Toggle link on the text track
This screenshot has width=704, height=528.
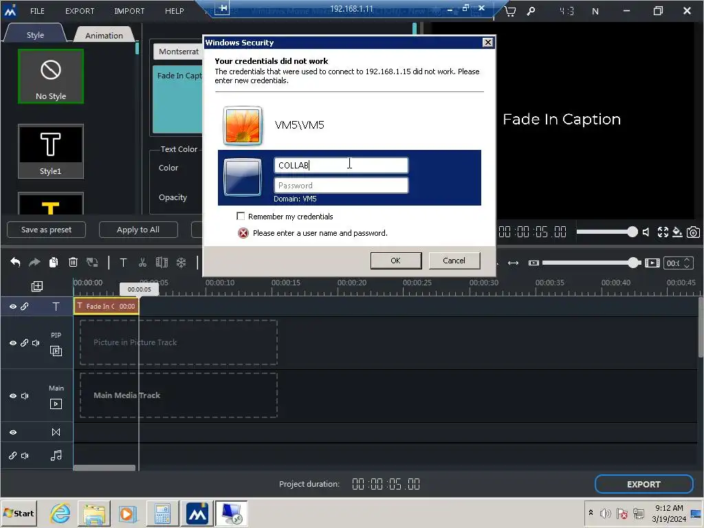point(25,307)
